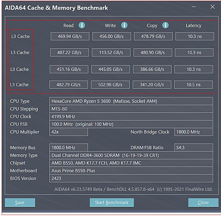The image size is (221, 217).
Task: Click the North Bridge Clock label
Action: click(150, 132)
